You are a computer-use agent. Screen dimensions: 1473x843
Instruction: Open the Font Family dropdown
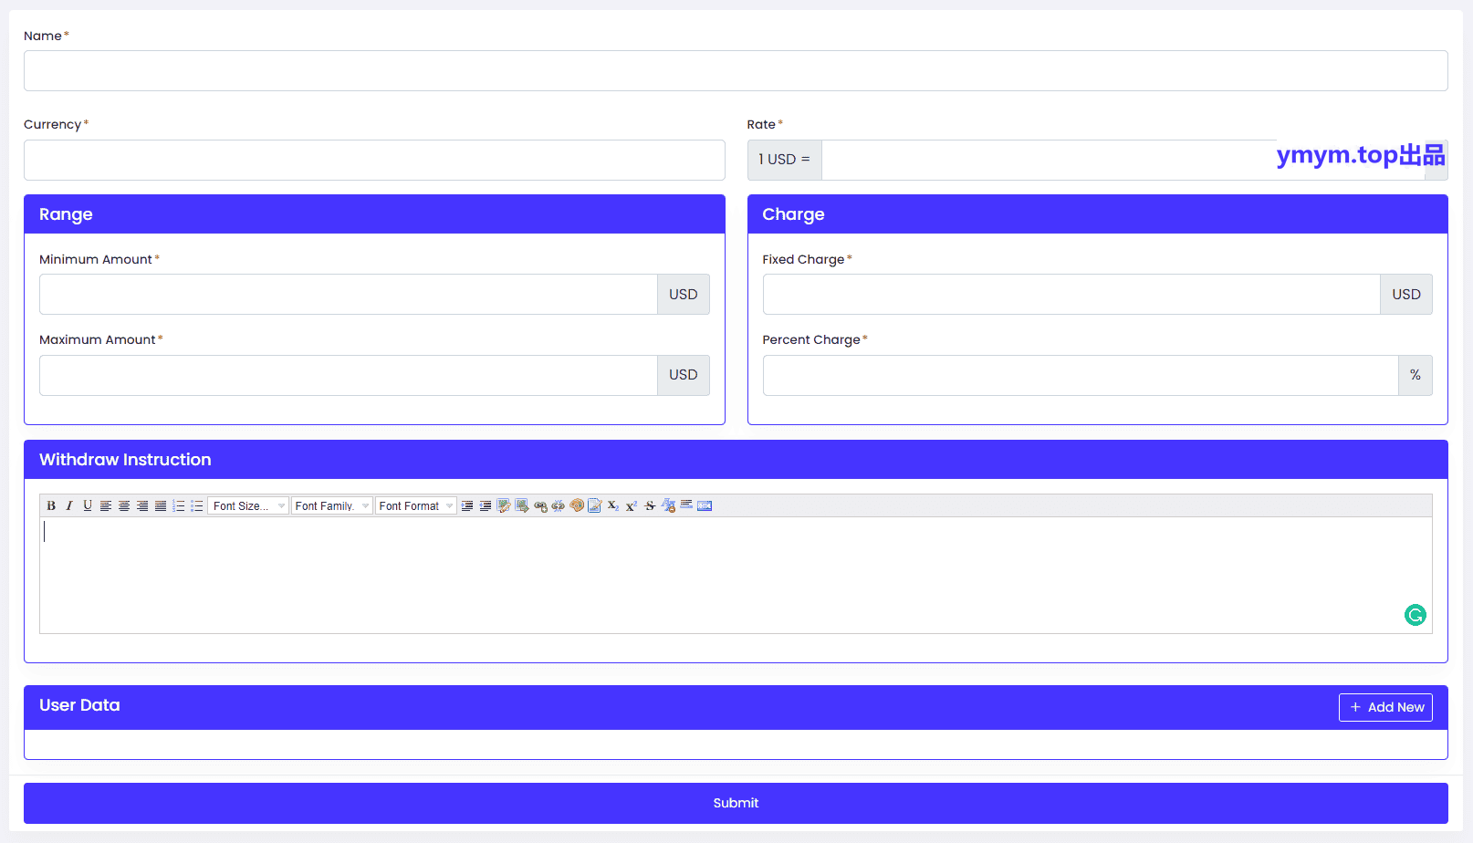[332, 505]
